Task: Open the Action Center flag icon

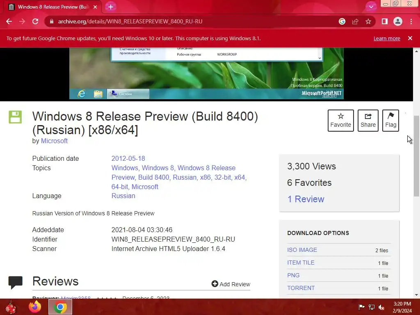Action: point(361,307)
